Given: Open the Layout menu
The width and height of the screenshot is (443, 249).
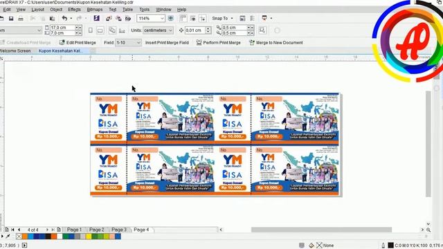Looking at the screenshot, I should [x=37, y=9].
